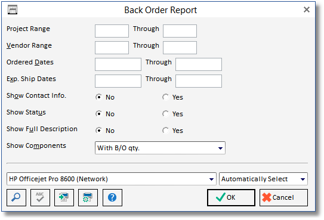This screenshot has height=220, width=324.
Task: Click the Exp. Ship Dates start field
Action: pyautogui.click(x=118, y=81)
